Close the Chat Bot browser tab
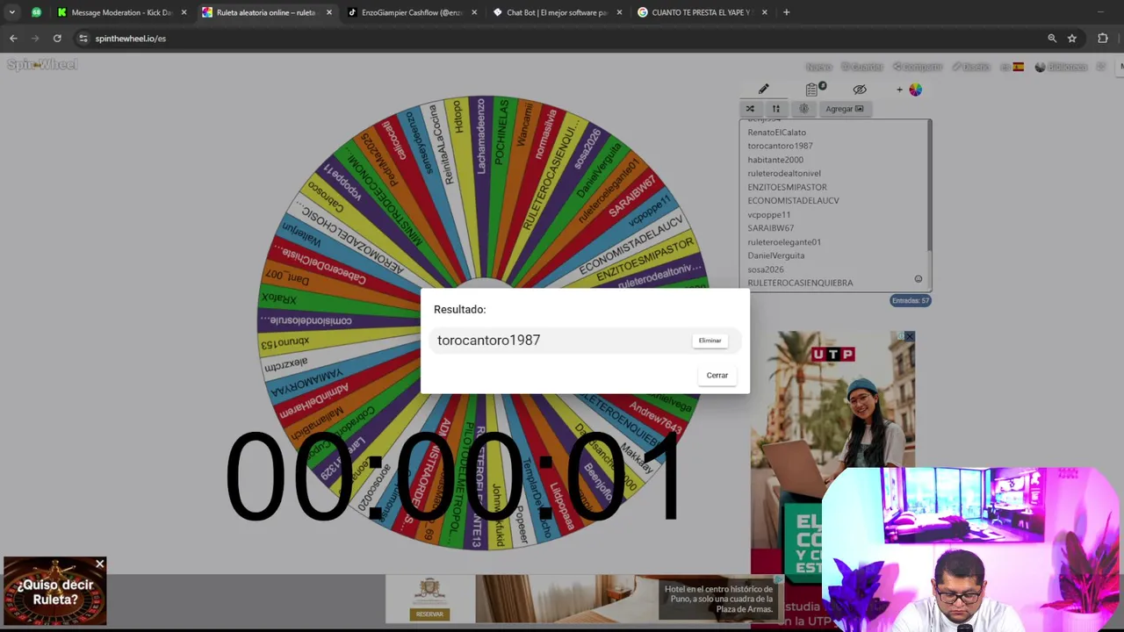This screenshot has width=1124, height=632. (619, 12)
